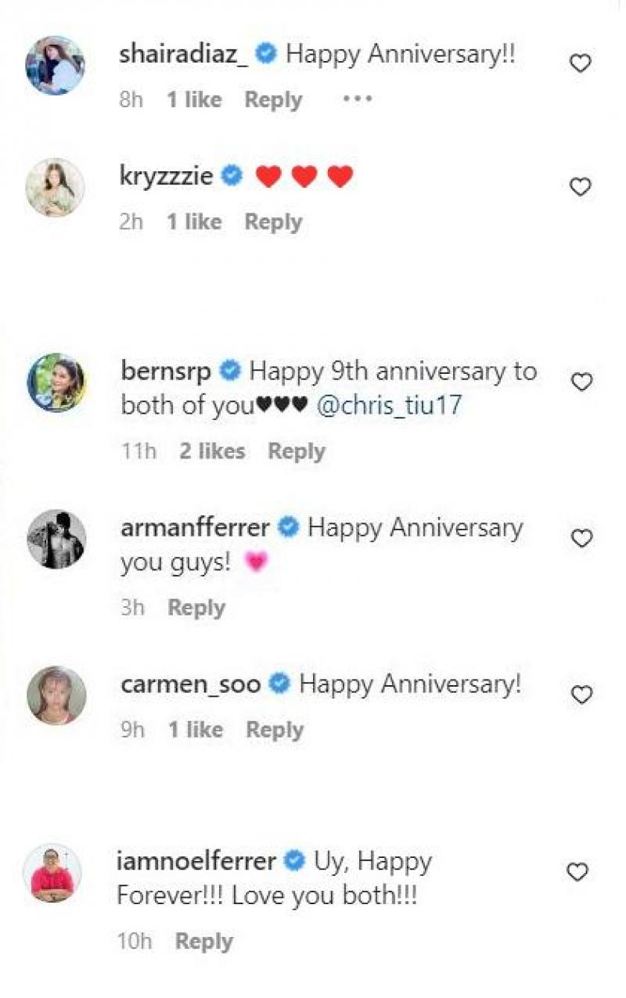Viewport: 626px width, 998px height.
Task: Reply to shairadiaz_'s comment
Action: (273, 100)
